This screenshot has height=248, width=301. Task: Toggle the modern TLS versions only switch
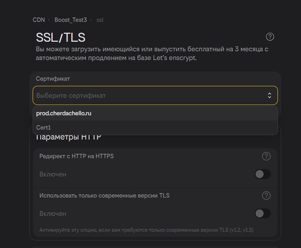(263, 213)
